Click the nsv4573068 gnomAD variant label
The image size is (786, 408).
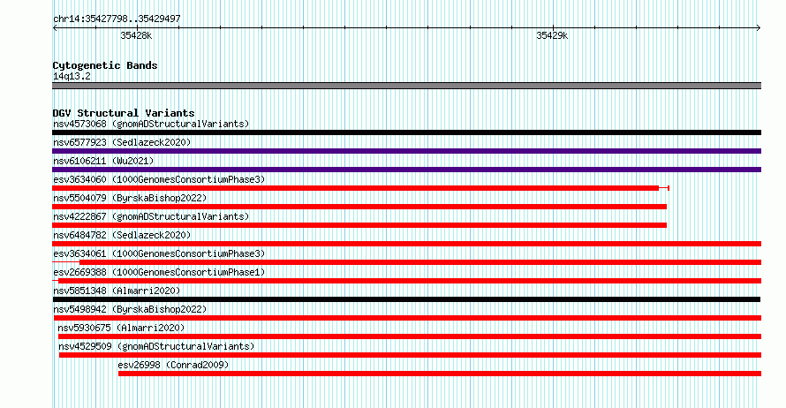click(x=151, y=124)
